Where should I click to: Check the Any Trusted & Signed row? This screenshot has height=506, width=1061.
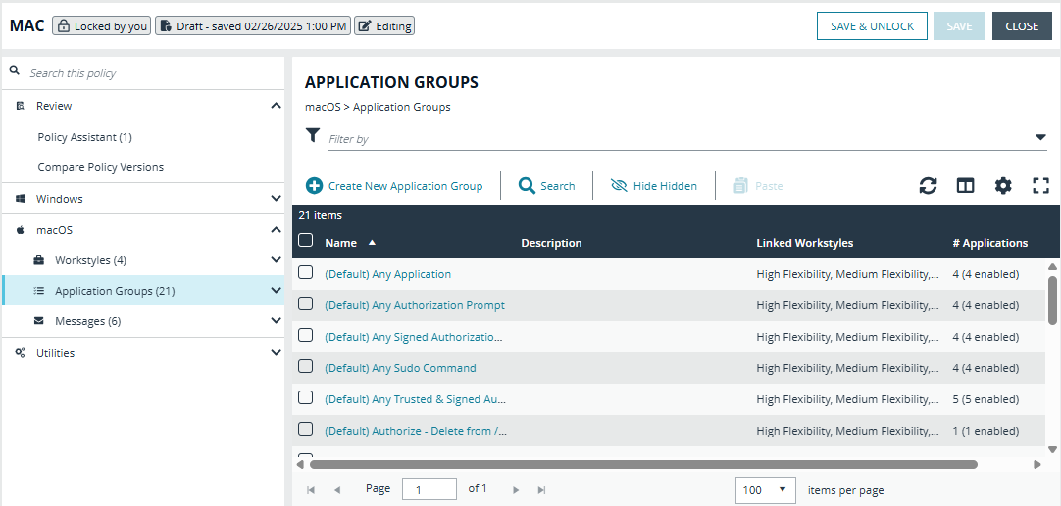click(306, 397)
